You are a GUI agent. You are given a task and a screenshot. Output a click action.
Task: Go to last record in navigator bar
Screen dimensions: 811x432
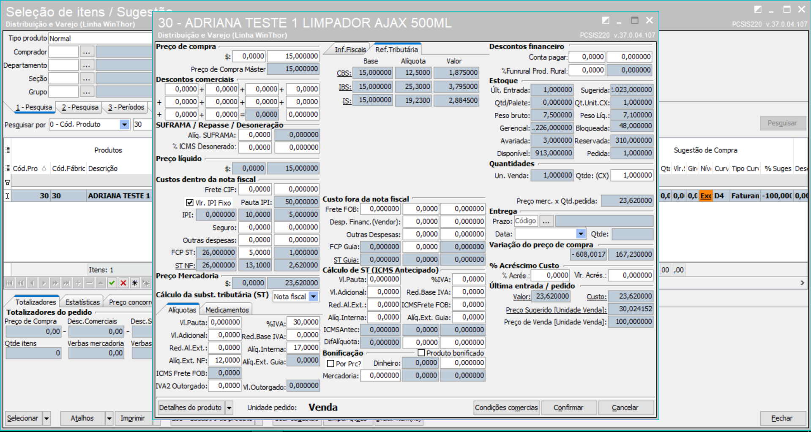pyautogui.click(x=66, y=283)
